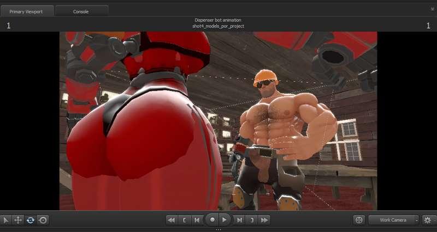Click the left frame number '1'

click(8, 26)
